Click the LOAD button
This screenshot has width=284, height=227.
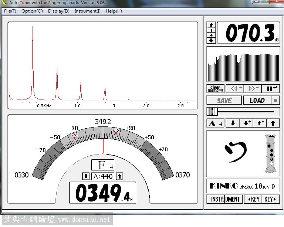tap(257, 100)
